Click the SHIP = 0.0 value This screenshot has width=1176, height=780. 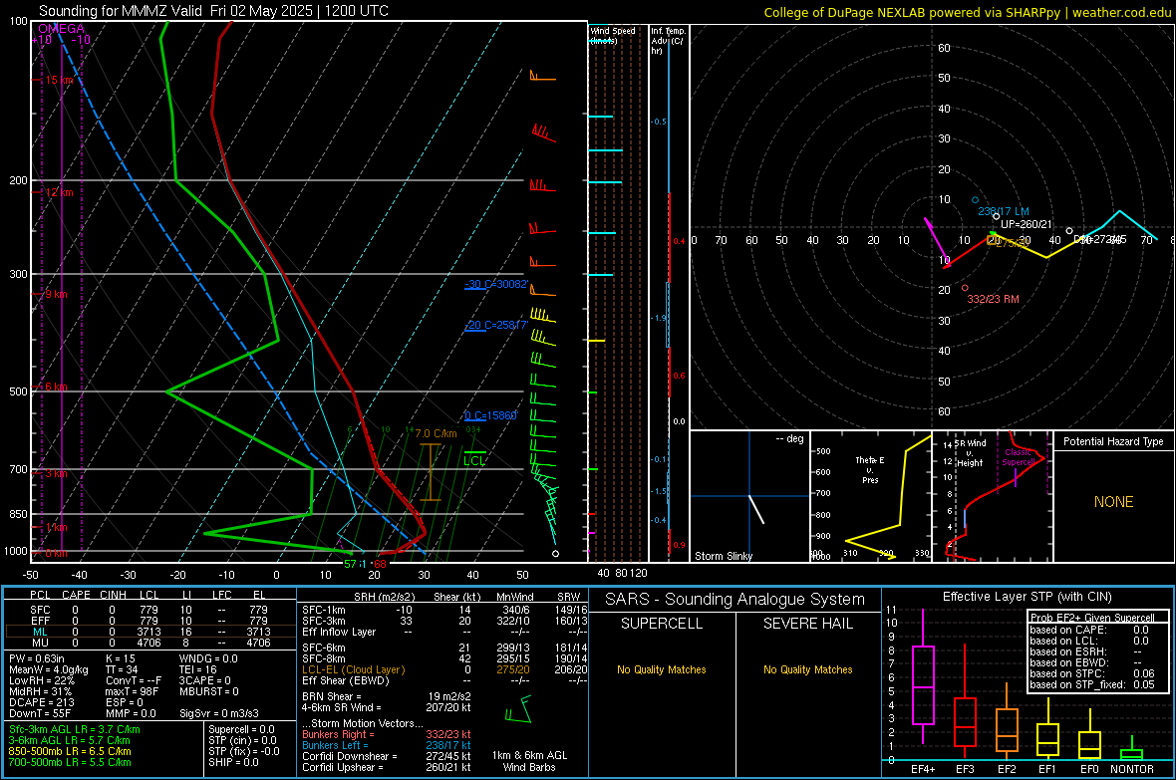(233, 762)
